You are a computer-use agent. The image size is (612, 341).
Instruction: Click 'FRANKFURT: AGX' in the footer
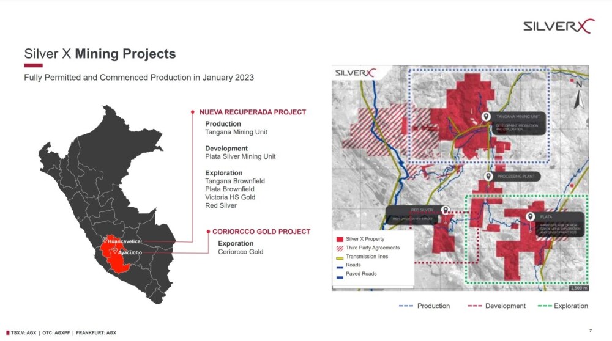96,333
